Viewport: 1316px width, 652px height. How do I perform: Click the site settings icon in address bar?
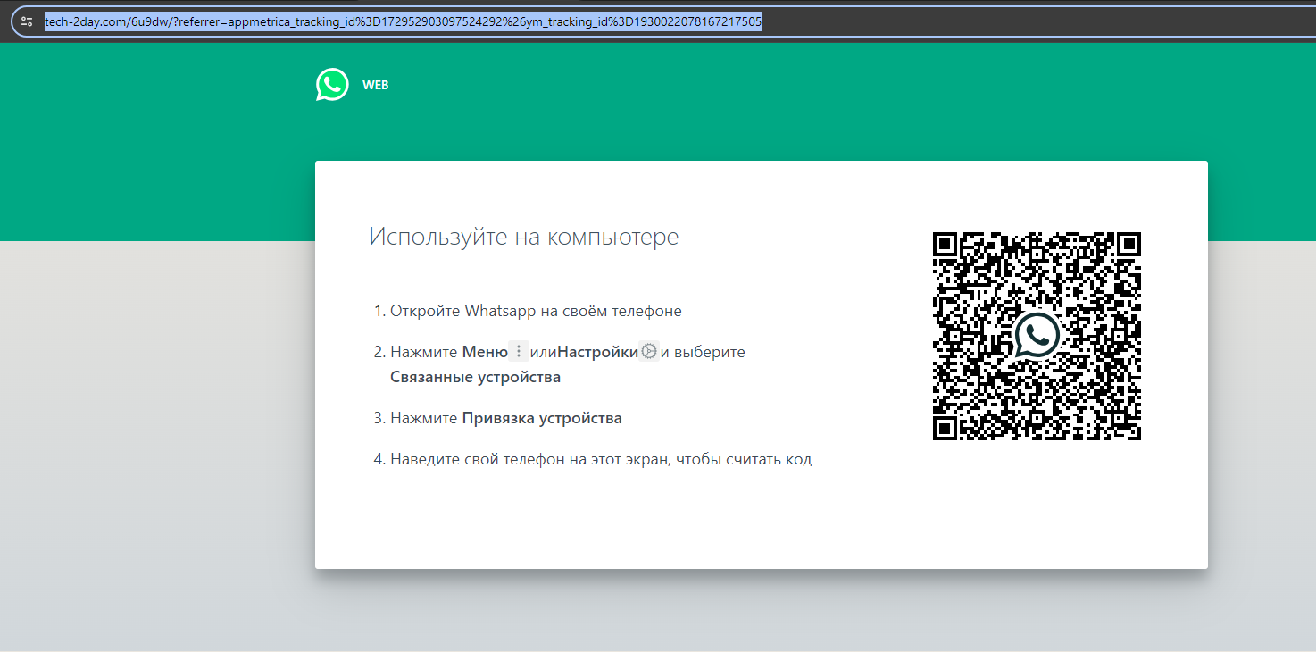tap(27, 21)
